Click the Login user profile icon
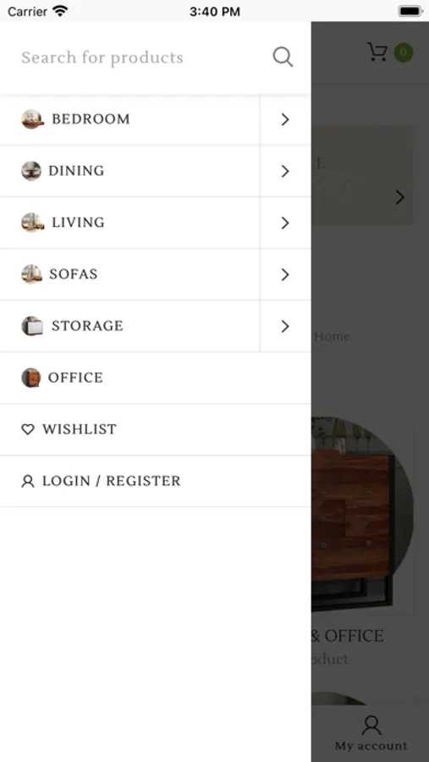The width and height of the screenshot is (429, 762). point(28,481)
